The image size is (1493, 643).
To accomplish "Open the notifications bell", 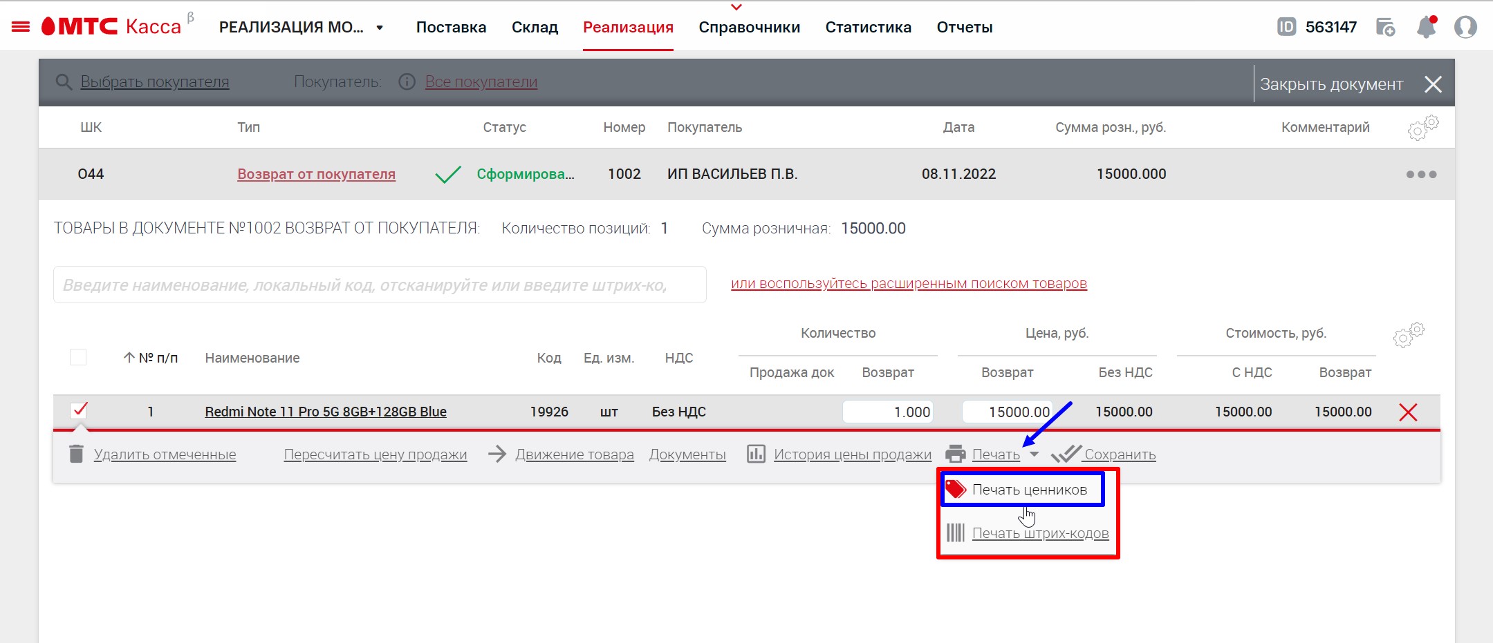I will coord(1426,27).
